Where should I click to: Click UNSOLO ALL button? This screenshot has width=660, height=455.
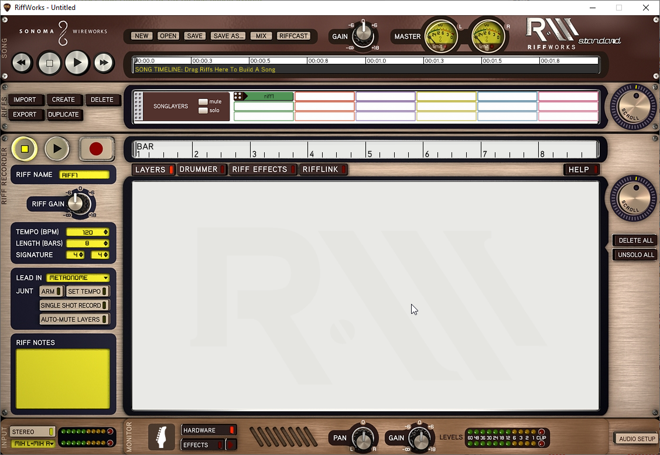click(635, 255)
